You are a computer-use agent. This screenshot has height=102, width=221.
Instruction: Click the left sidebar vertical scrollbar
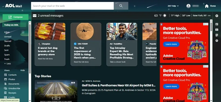tap(30, 49)
